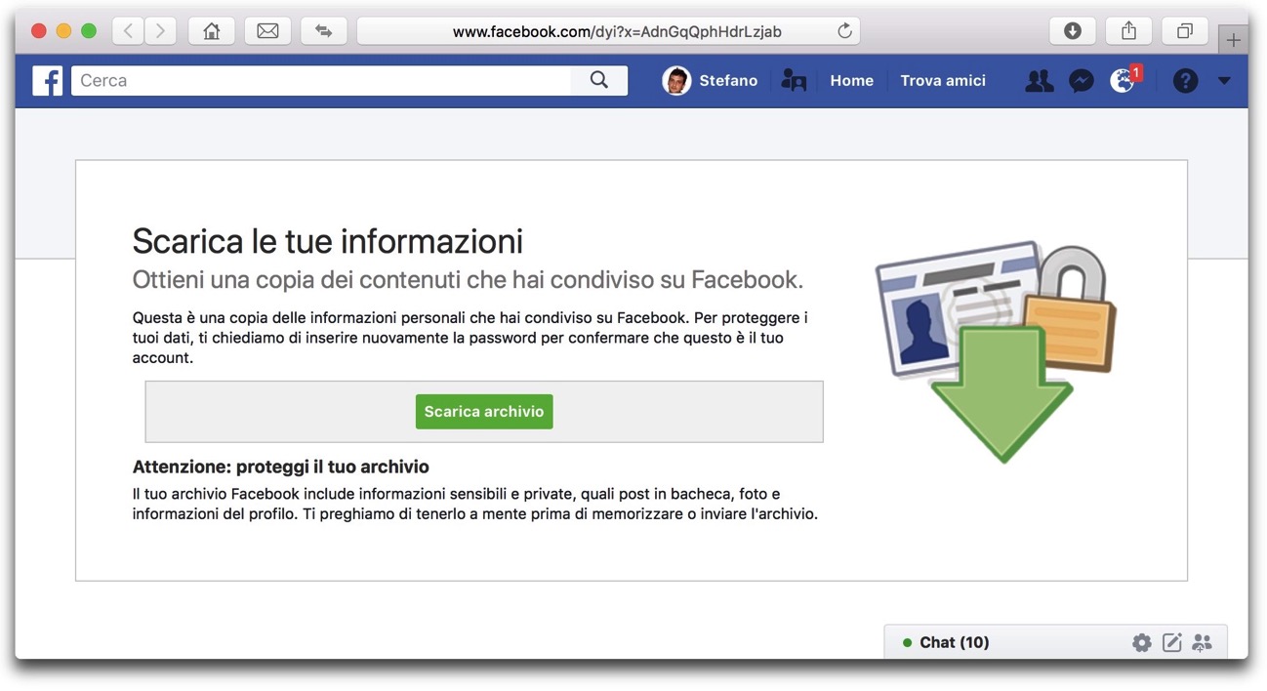The width and height of the screenshot is (1267, 691).
Task: Go forward with Safari forward arrow
Action: (160, 31)
